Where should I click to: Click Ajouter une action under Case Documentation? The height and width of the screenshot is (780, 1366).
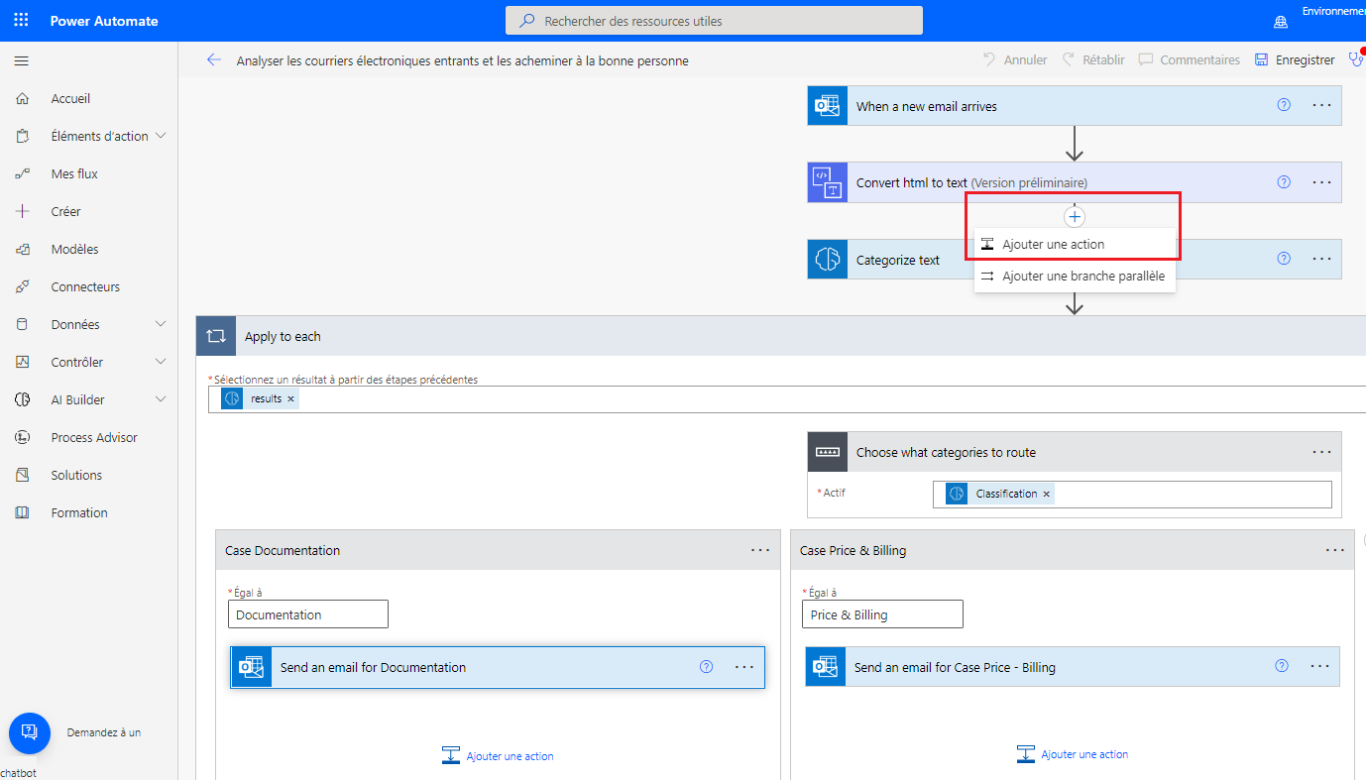click(498, 755)
